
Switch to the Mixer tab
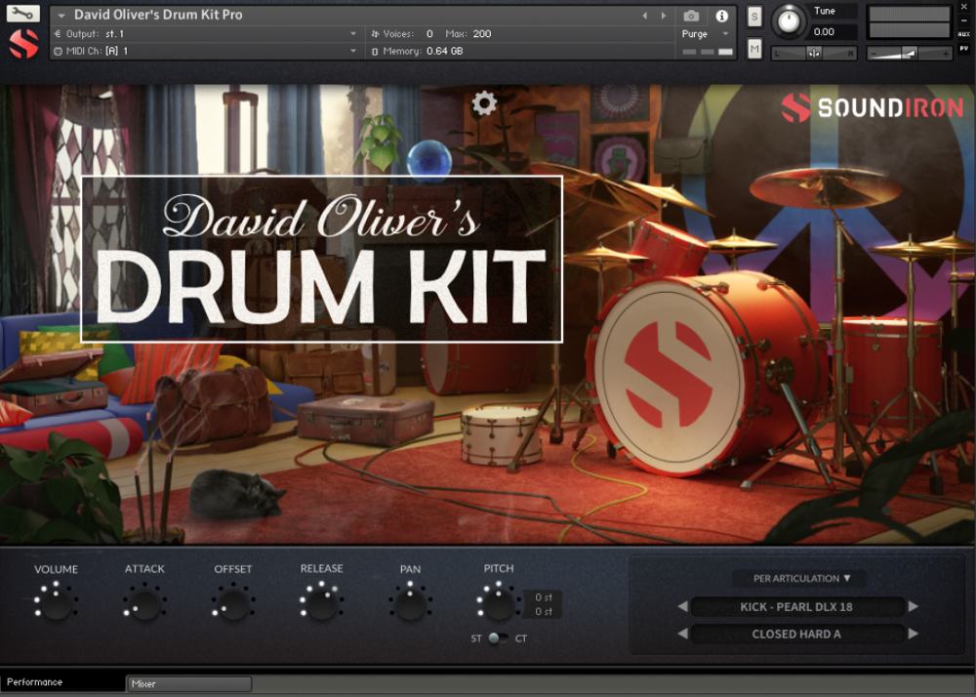click(x=188, y=683)
